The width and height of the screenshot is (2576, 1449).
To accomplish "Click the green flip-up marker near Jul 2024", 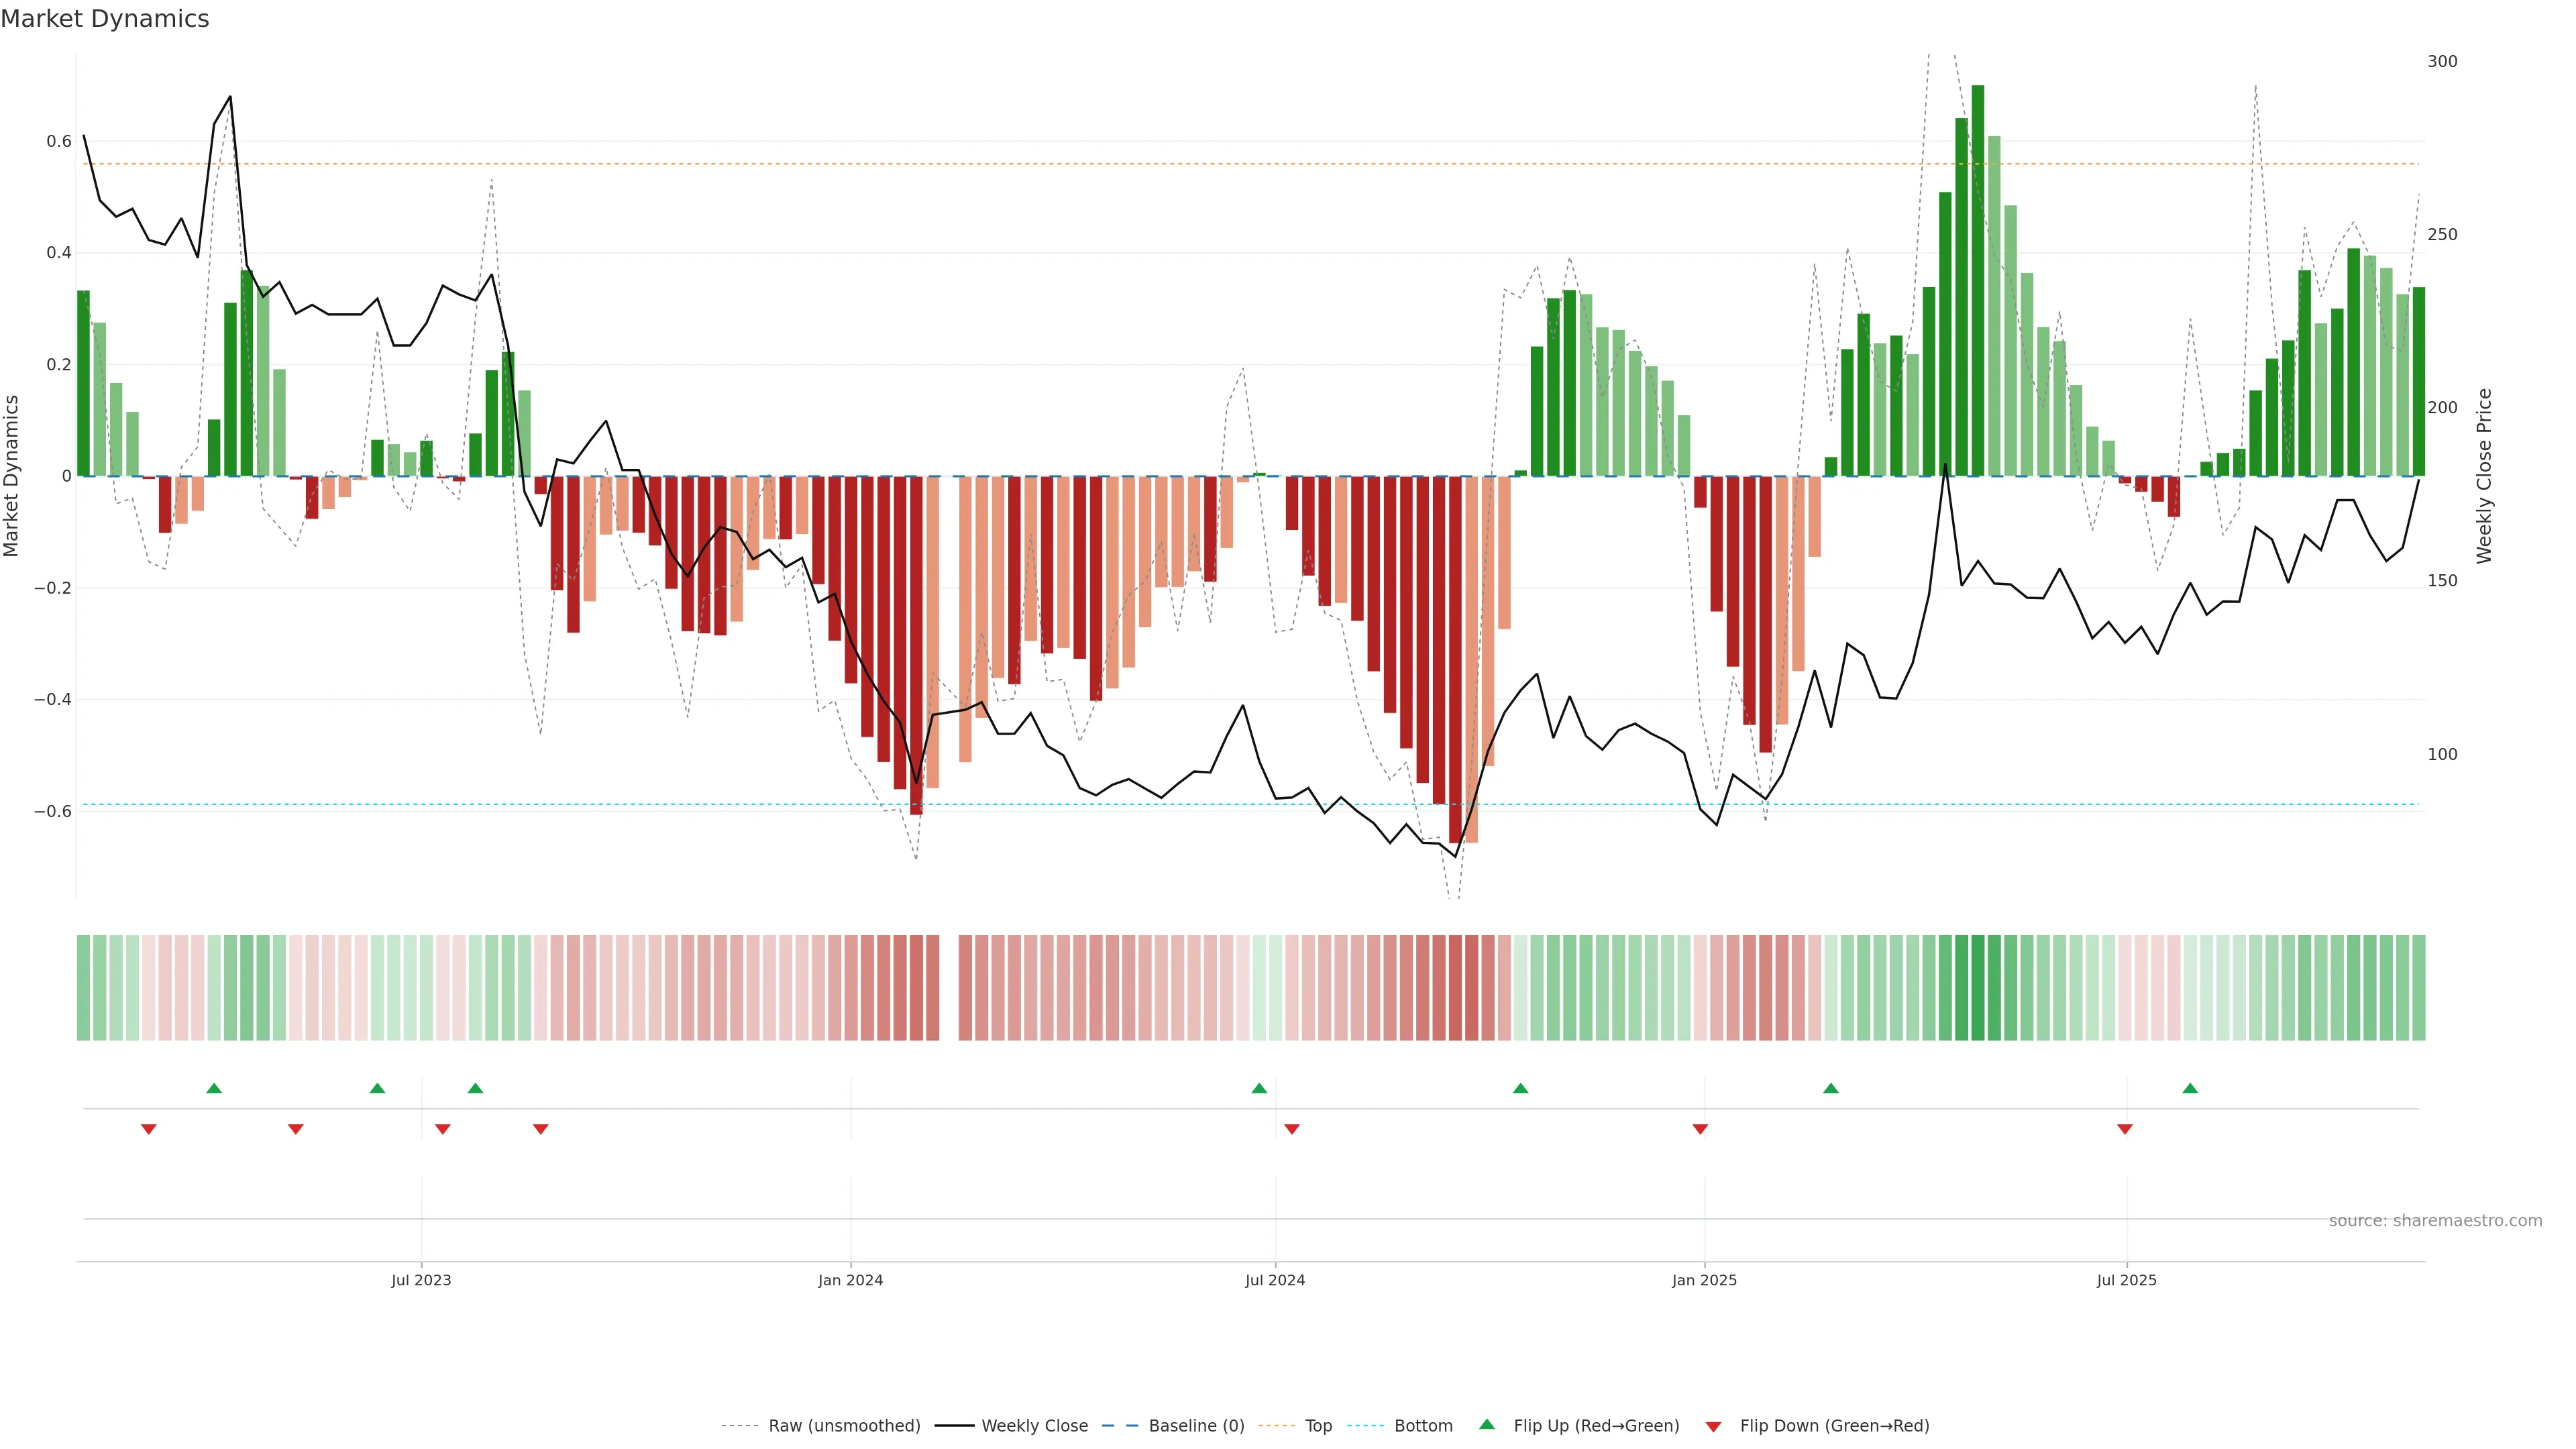I will click(1259, 1088).
